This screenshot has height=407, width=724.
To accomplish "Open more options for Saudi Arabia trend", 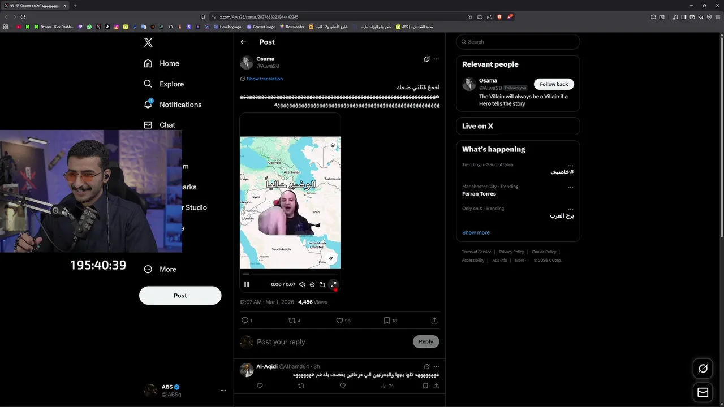I will (x=570, y=165).
